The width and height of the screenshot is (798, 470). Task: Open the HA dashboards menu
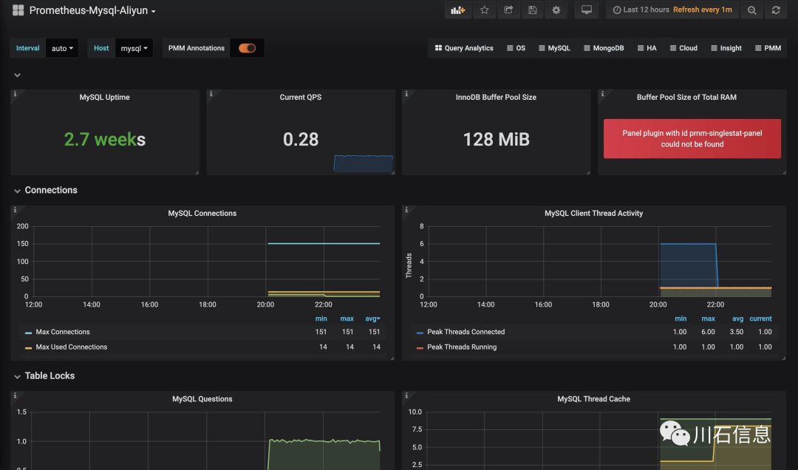tap(647, 48)
